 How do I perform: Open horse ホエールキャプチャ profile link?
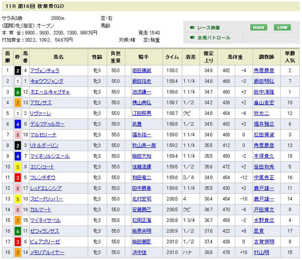click(x=50, y=92)
